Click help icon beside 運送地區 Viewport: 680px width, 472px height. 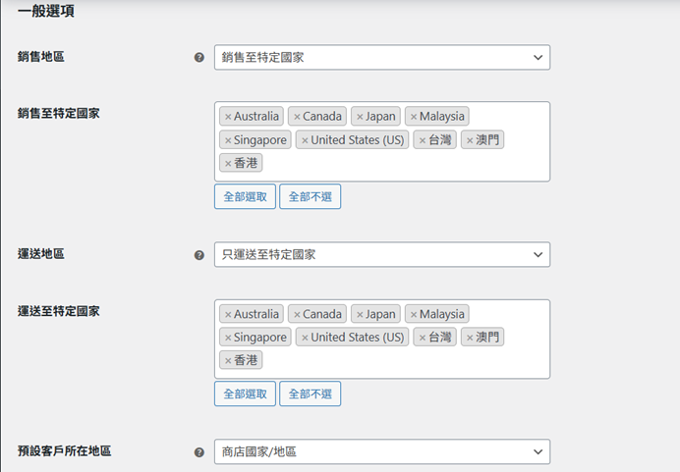(x=199, y=255)
